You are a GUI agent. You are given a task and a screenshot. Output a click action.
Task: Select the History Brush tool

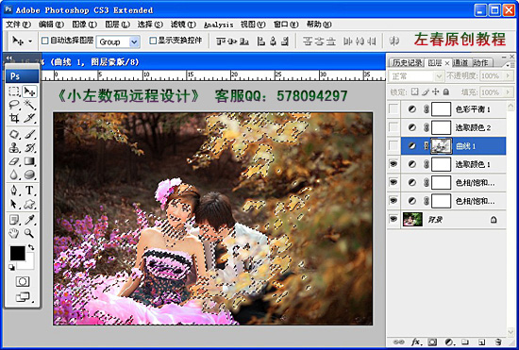click(x=29, y=147)
